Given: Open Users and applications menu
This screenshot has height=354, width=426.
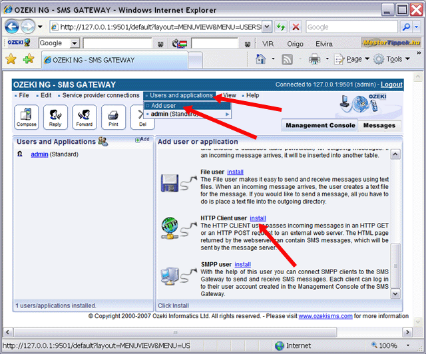Looking at the screenshot, I should pos(180,95).
